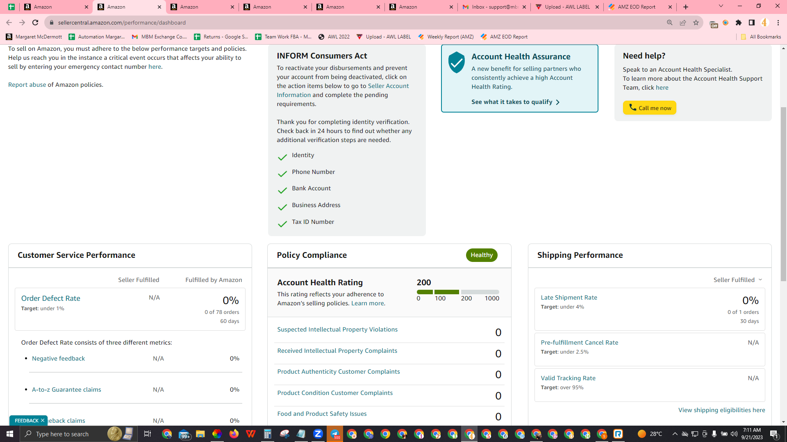Open File Explorer from the taskbar
This screenshot has width=787, height=442.
(200, 434)
